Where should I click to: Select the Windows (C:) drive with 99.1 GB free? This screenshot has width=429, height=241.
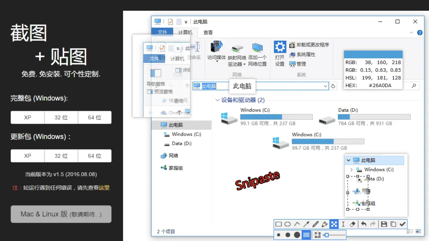click(x=267, y=116)
